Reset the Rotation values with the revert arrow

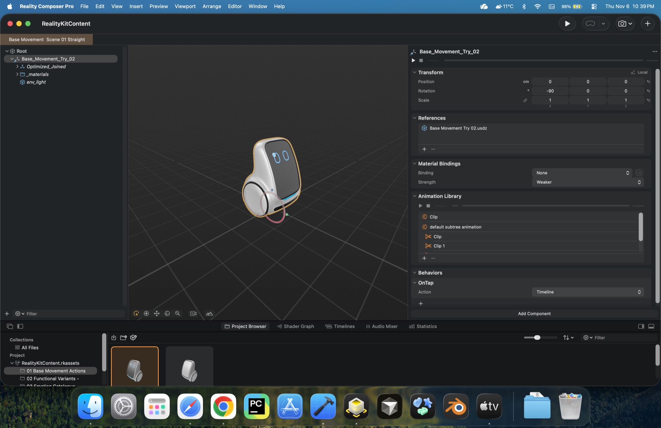click(x=648, y=91)
